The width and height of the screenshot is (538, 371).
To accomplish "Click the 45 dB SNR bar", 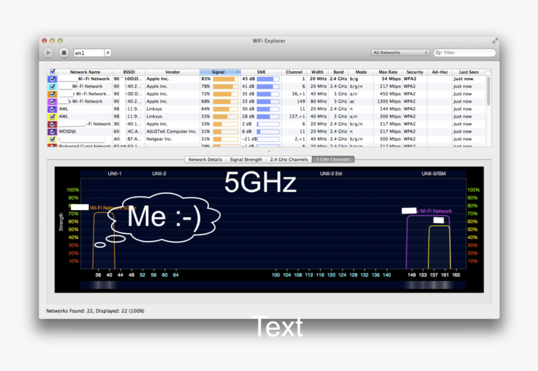I will click(268, 79).
